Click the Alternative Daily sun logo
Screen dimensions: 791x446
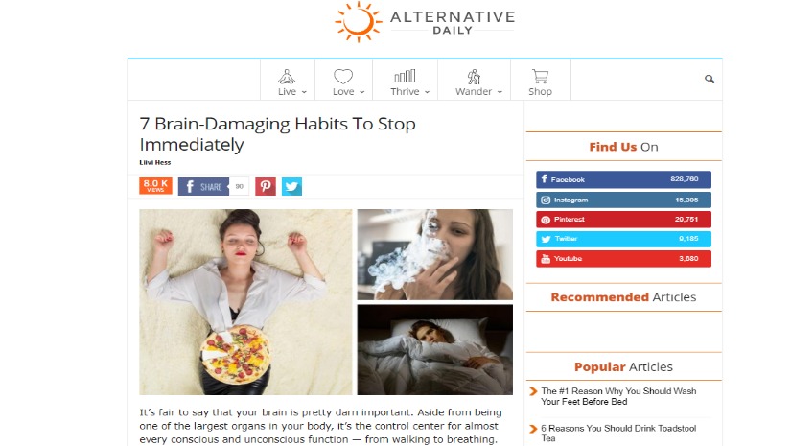coord(359,22)
